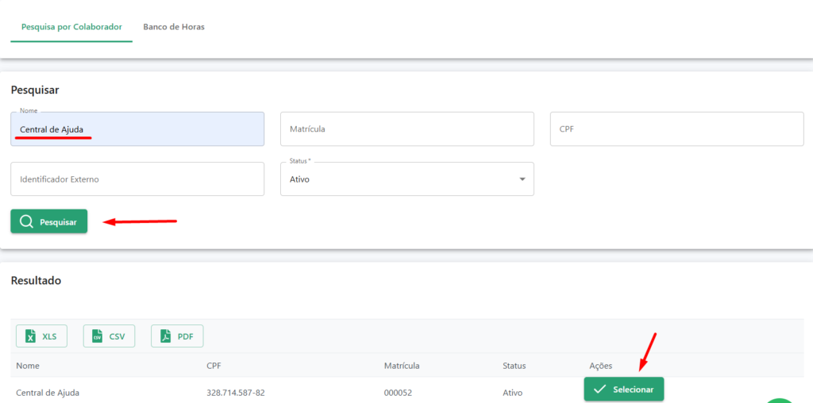Export results as CSV

coord(109,336)
